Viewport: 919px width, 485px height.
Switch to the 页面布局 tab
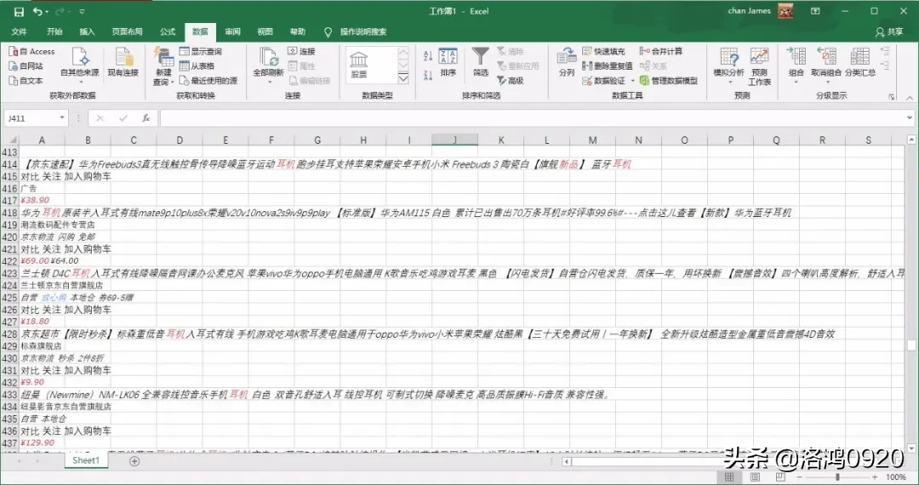[x=127, y=31]
